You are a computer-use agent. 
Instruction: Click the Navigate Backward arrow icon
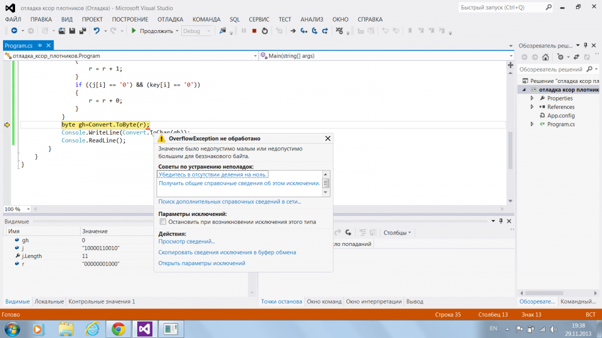click(x=14, y=31)
